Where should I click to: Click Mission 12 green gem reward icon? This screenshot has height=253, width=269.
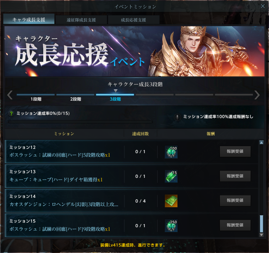[x=171, y=152]
